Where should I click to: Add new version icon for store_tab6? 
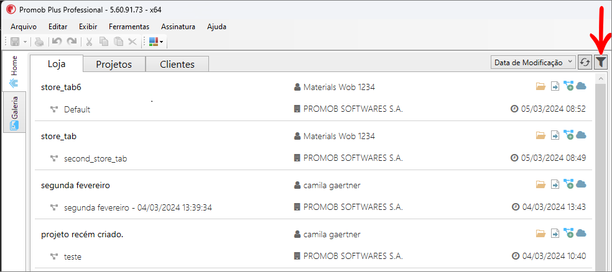(568, 86)
